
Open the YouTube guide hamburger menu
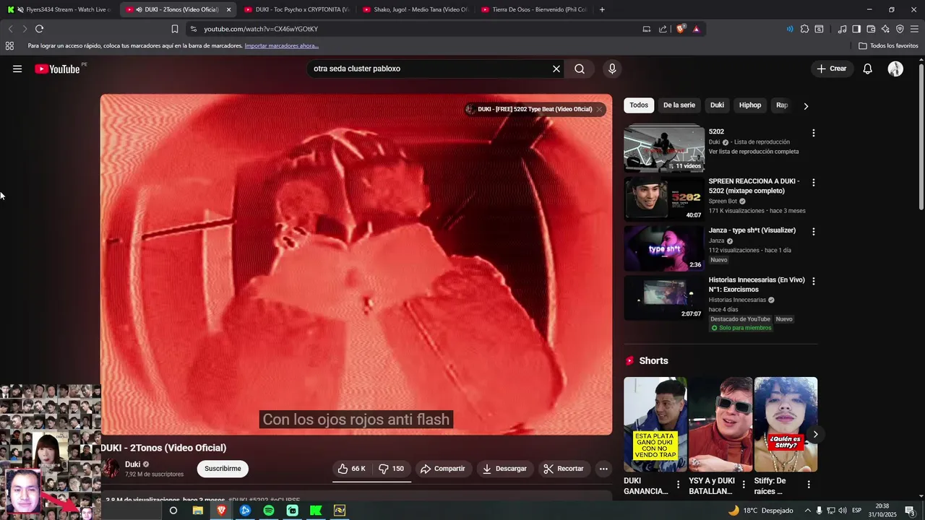[17, 69]
